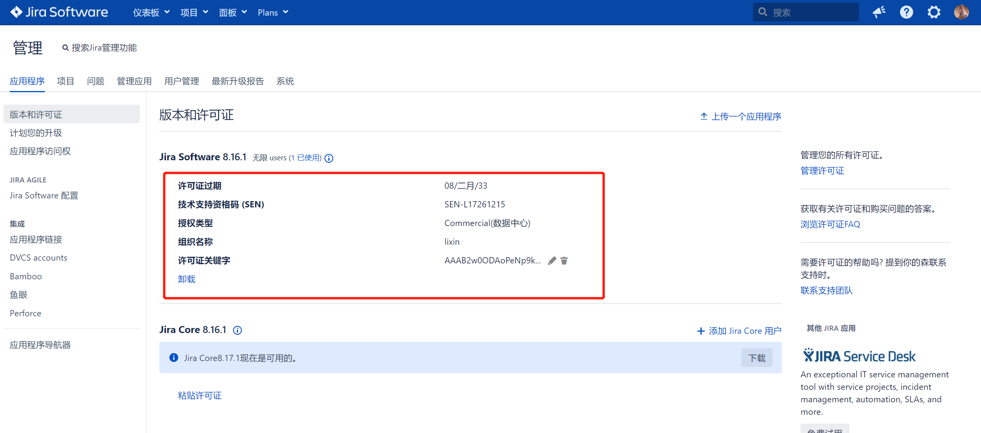Viewport: 981px width, 433px height.
Task: Click the Commercial(数据中心) license type value
Action: tap(487, 223)
